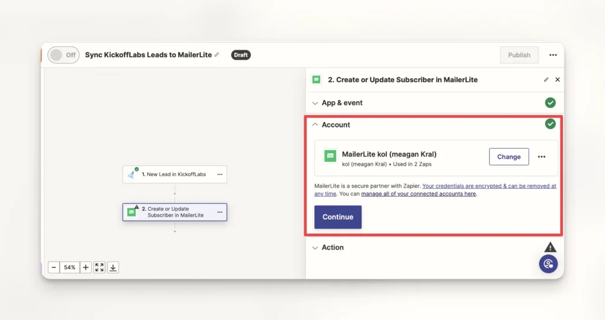Click the Publish button
605x320 pixels.
519,55
